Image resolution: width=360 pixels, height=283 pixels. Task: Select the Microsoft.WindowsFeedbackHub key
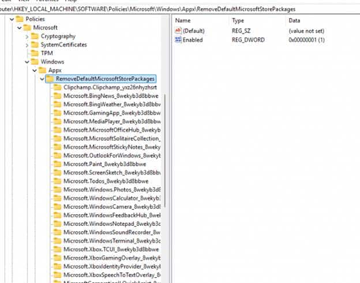[112, 215]
